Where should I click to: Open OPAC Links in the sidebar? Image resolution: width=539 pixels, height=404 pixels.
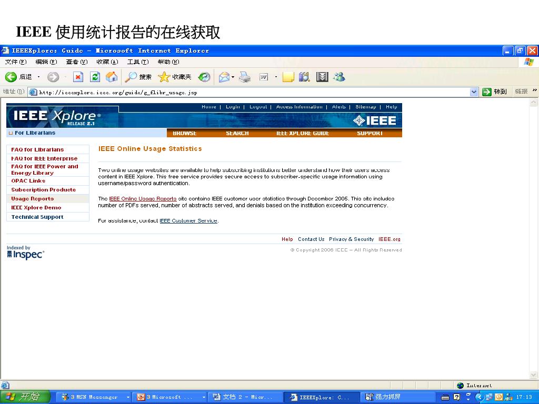coord(28,181)
